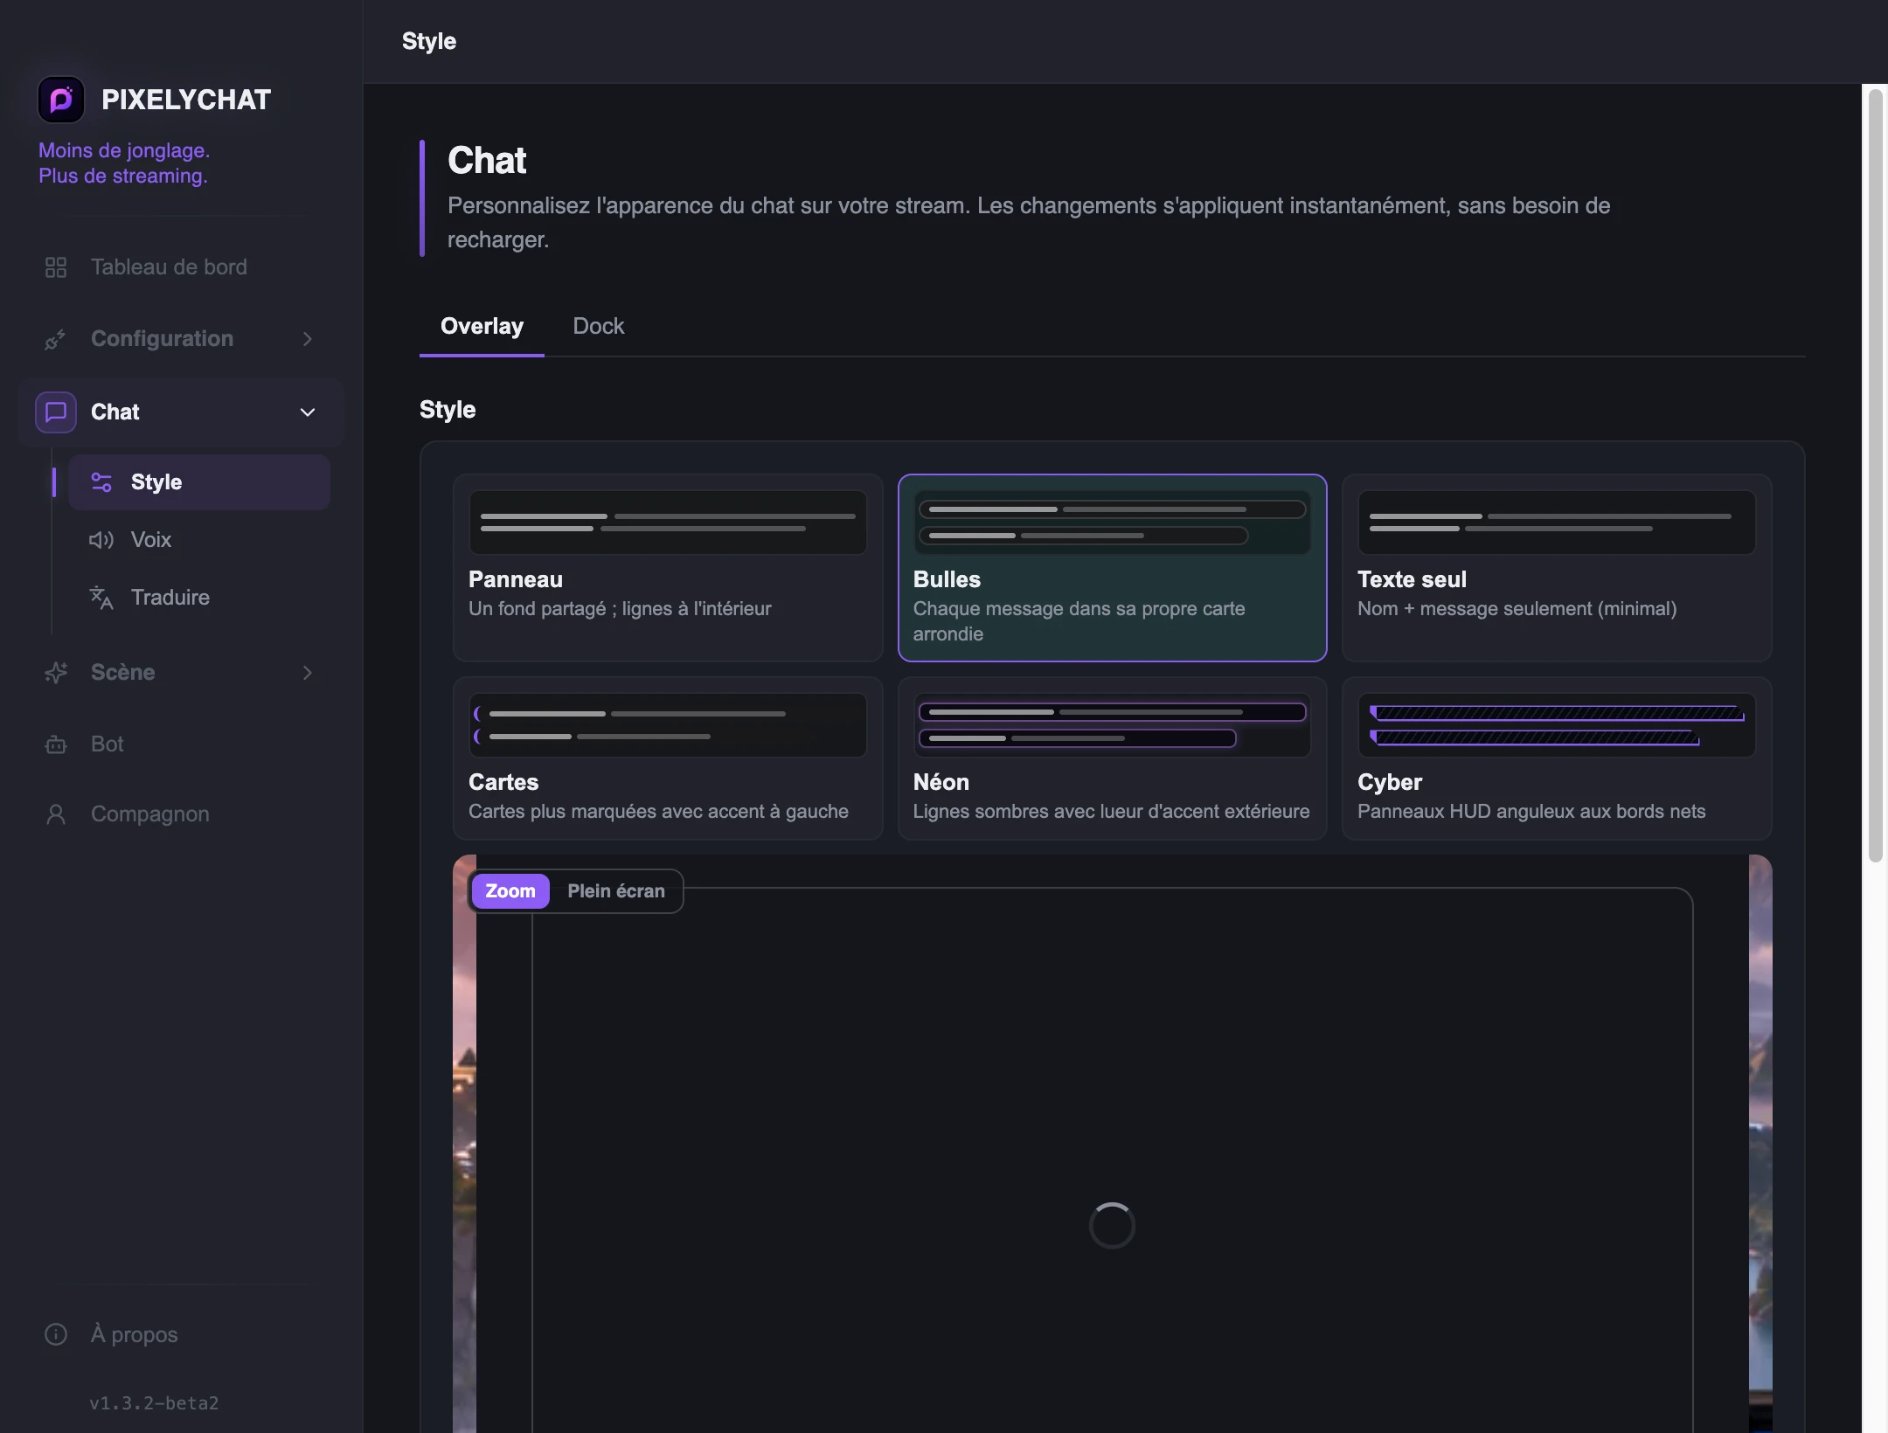1888x1433 pixels.
Task: Go to the Bot page
Action: 182,744
